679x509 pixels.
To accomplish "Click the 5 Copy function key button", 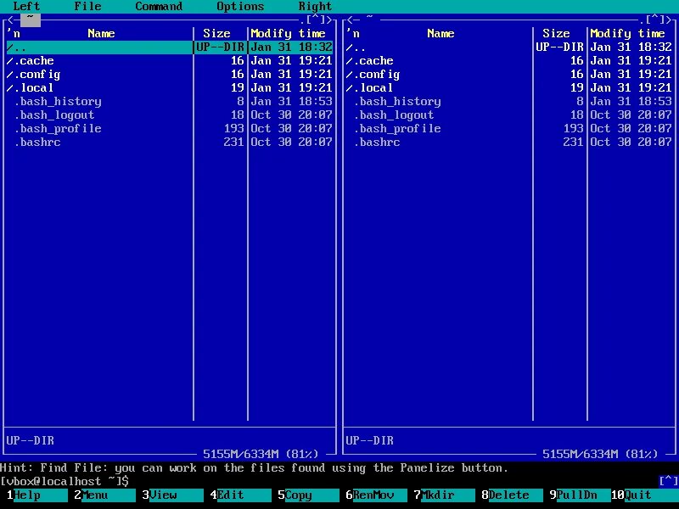I will [x=309, y=495].
